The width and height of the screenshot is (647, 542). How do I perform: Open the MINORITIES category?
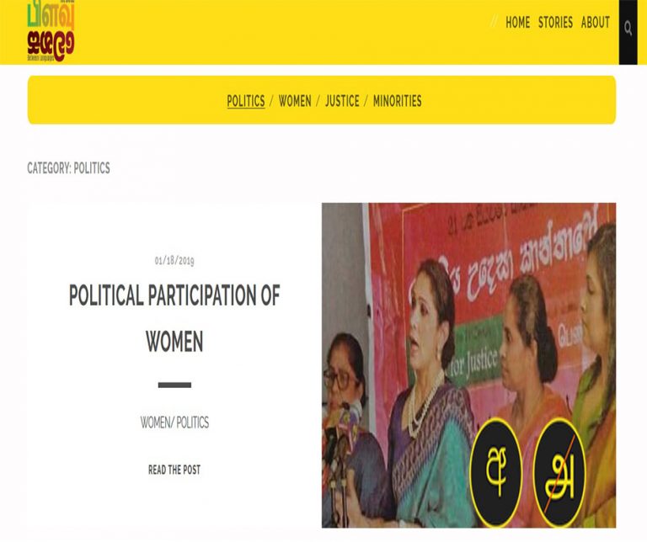click(398, 101)
